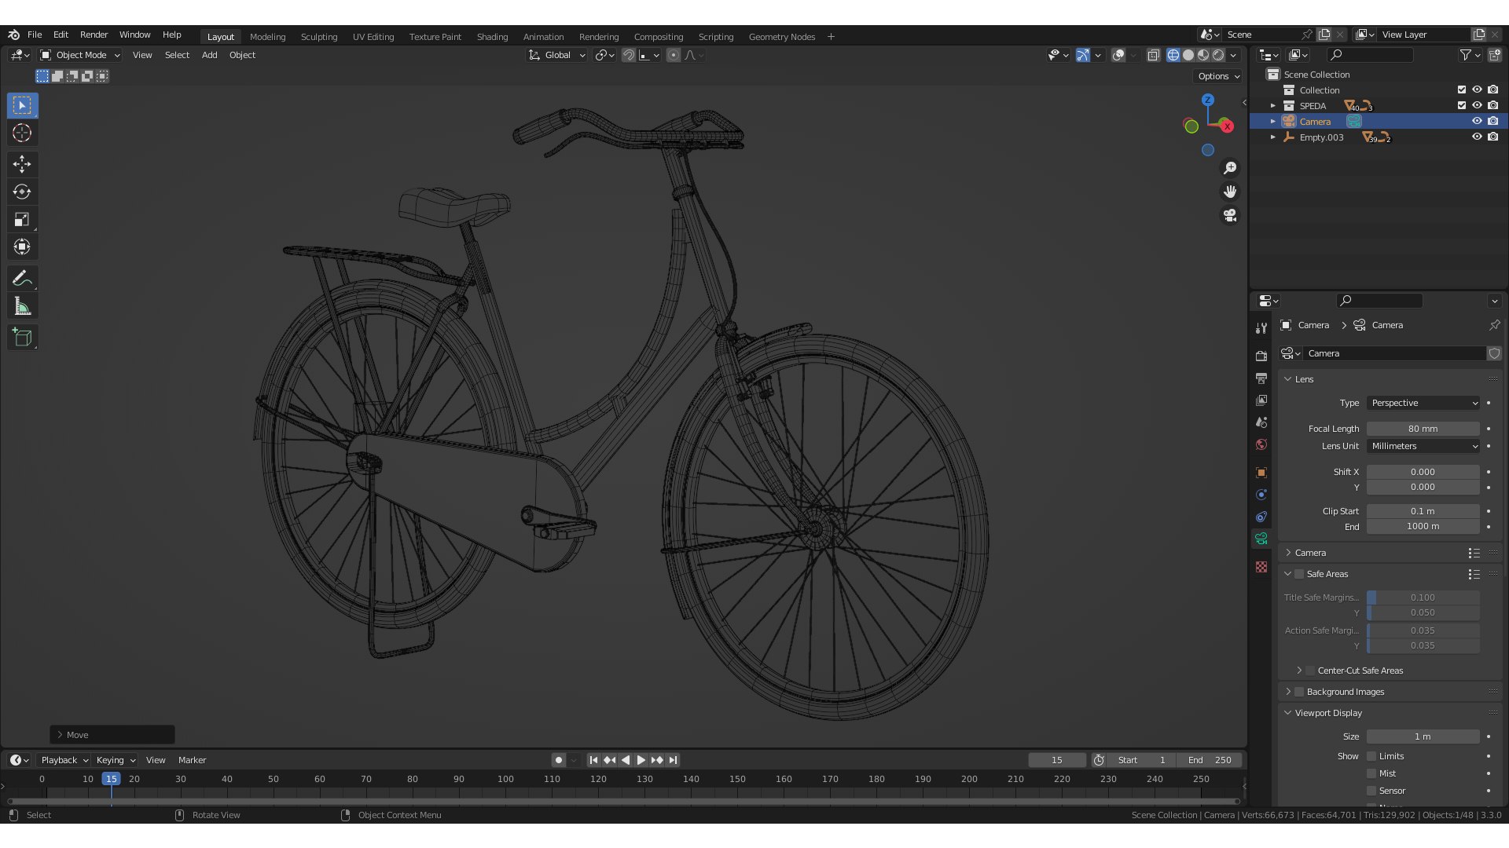Enable Show Mist checkbox
Screen dimensions: 1509x848
pos(1371,773)
